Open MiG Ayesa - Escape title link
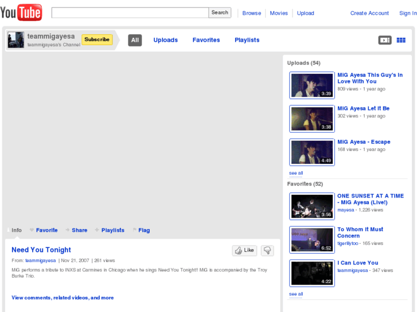This screenshot has width=417, height=312. (364, 142)
